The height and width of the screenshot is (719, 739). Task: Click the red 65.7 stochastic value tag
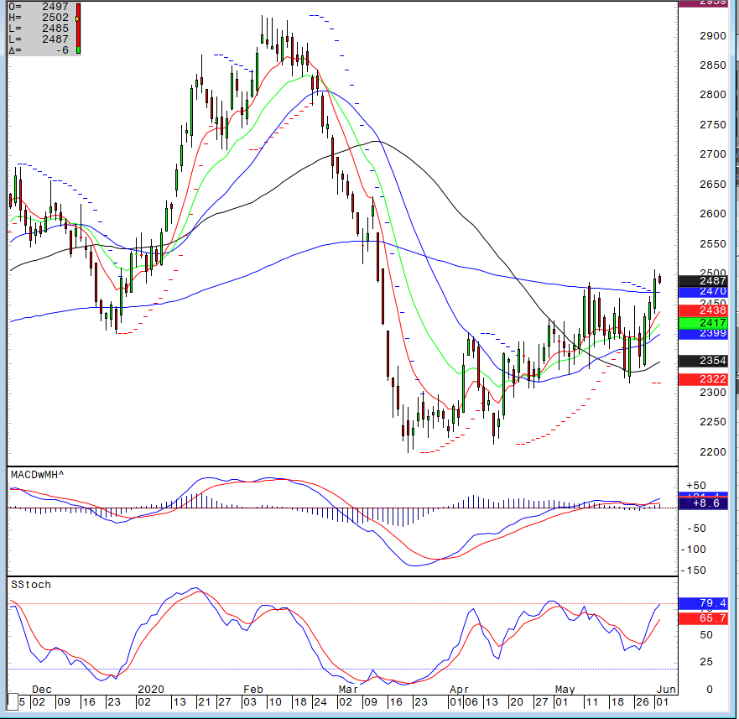pyautogui.click(x=703, y=618)
